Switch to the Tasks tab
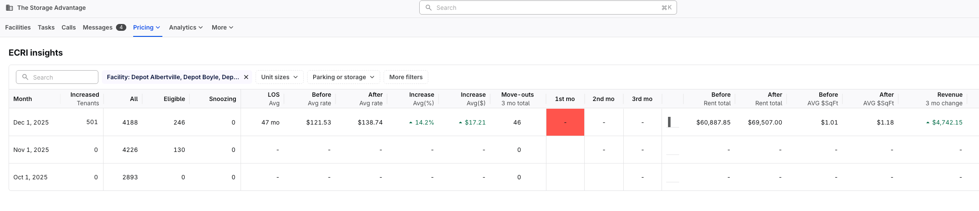The width and height of the screenshot is (979, 211). click(46, 27)
